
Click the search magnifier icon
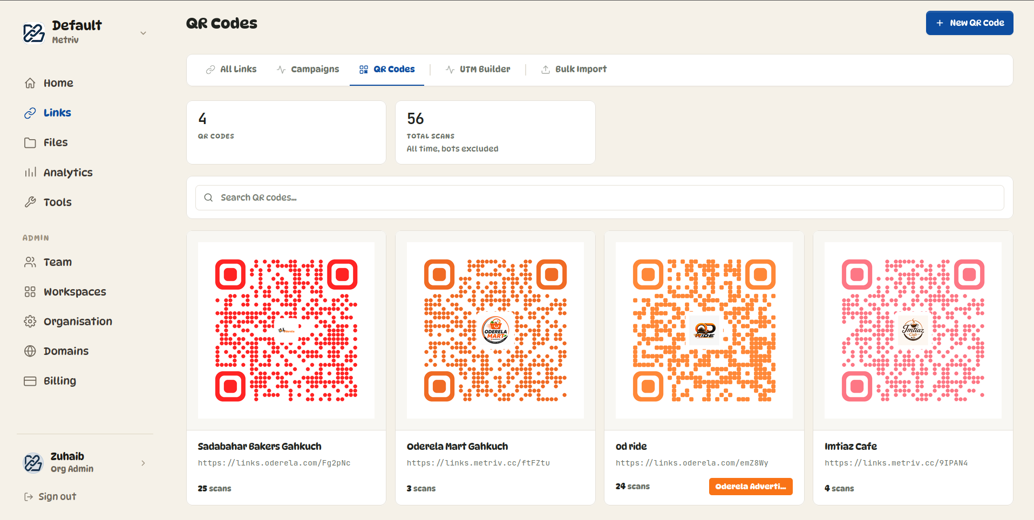coord(208,197)
